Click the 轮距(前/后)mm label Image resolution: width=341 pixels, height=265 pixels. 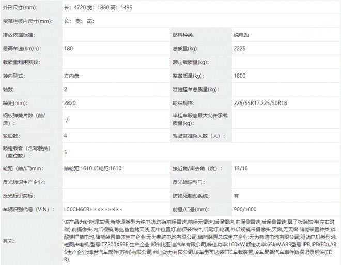click(23, 168)
